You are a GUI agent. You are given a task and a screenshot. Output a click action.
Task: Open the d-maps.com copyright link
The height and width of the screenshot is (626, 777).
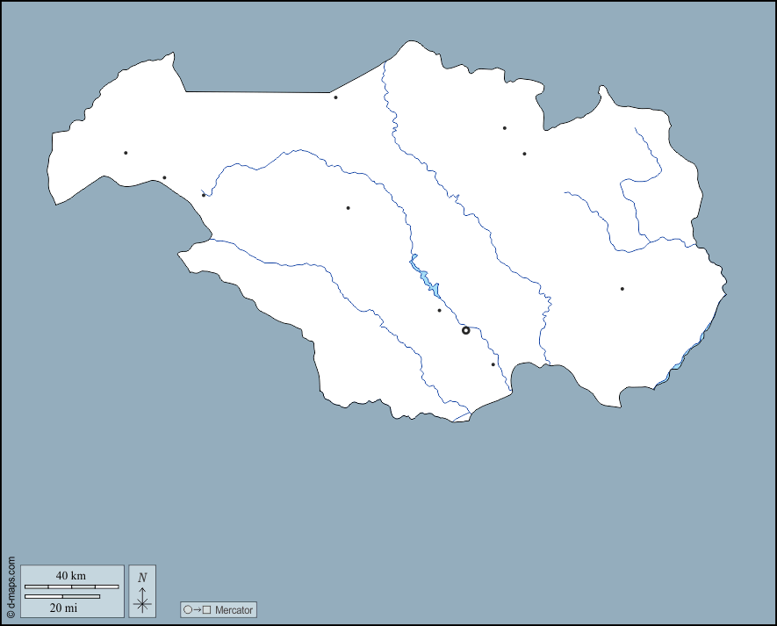coord(11,586)
